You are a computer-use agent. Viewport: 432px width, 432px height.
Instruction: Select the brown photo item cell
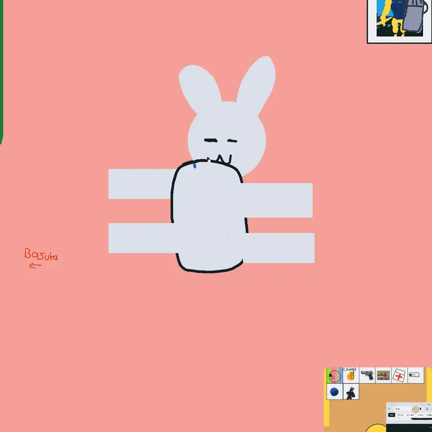point(383,375)
